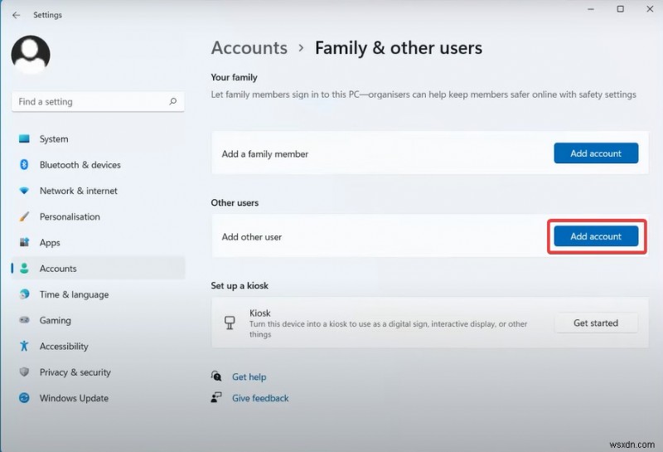Image resolution: width=663 pixels, height=452 pixels.
Task: Open the Apps settings category
Action: click(50, 243)
